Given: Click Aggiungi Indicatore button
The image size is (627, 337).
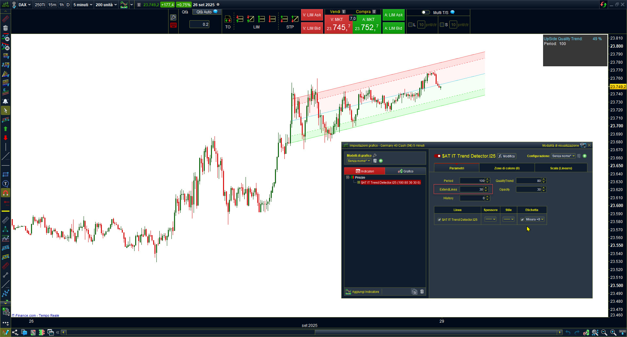Looking at the screenshot, I should [362, 292].
